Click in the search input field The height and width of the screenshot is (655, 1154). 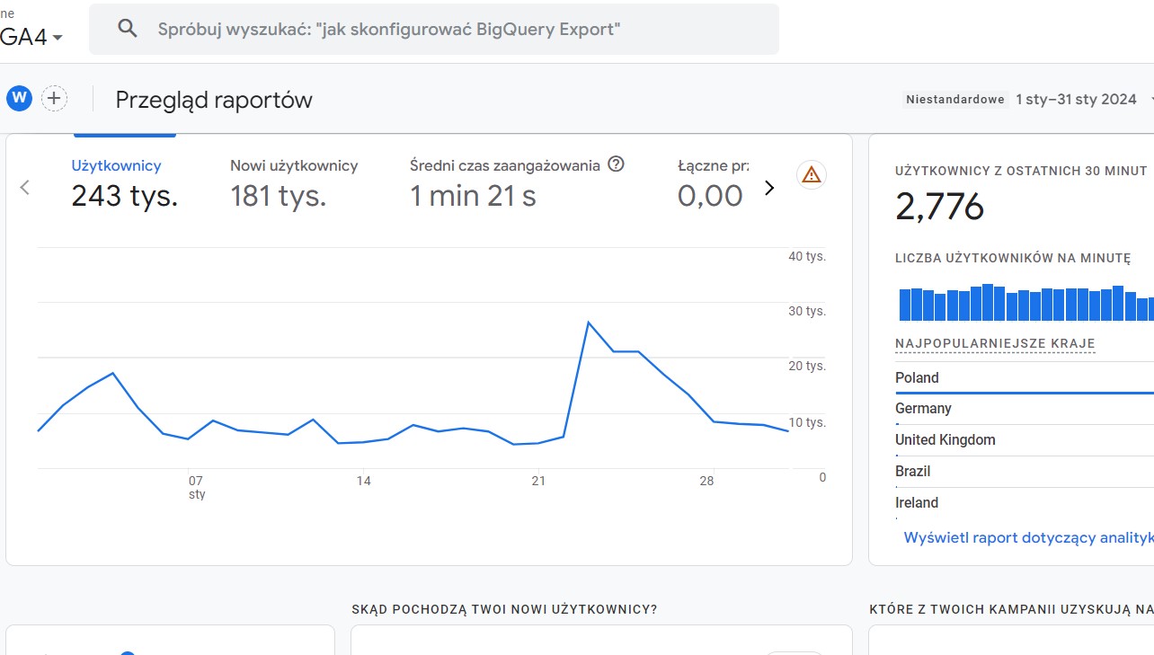tap(449, 29)
